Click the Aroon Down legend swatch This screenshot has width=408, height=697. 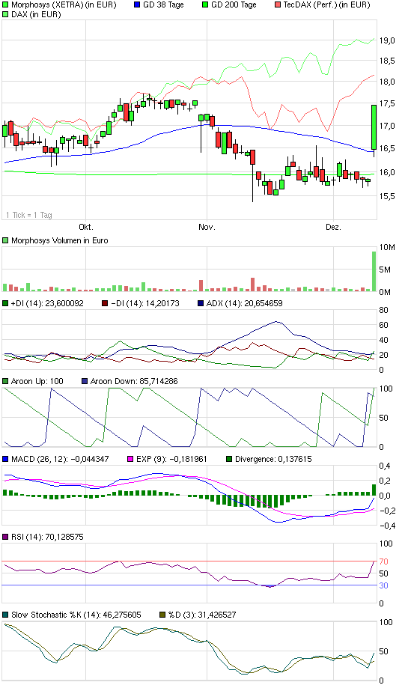pyautogui.click(x=85, y=381)
